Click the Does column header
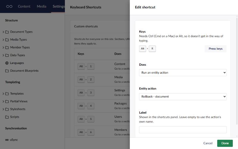Image resolution: width=238 pixels, height=149 pixels. (x=118, y=54)
